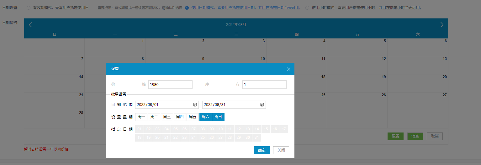This screenshot has height=165, width=481.
Task: Click the 确定 confirm button
Action: coord(262,150)
